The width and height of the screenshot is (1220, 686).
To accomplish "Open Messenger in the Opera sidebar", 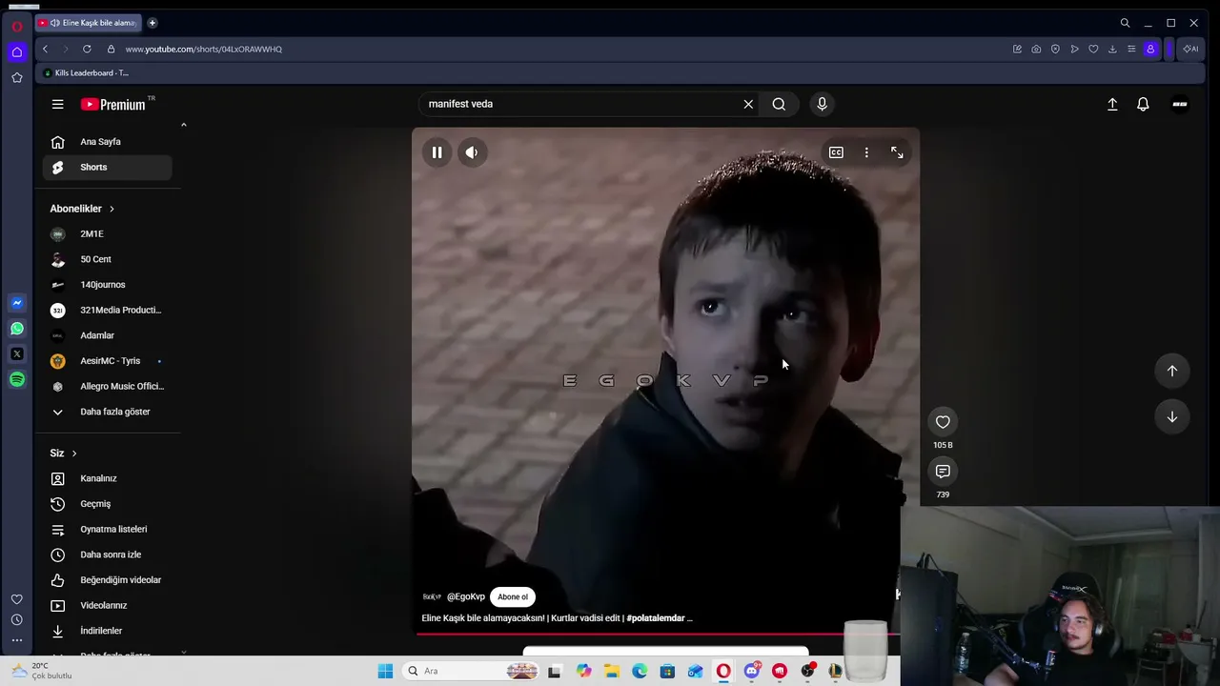I will pyautogui.click(x=17, y=303).
